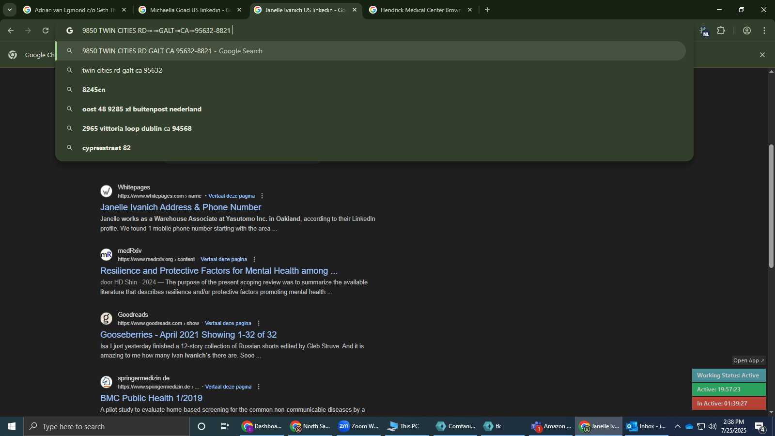Open Zoom Workplace from taskbar
Screen dimensions: 775x436
tap(358, 426)
